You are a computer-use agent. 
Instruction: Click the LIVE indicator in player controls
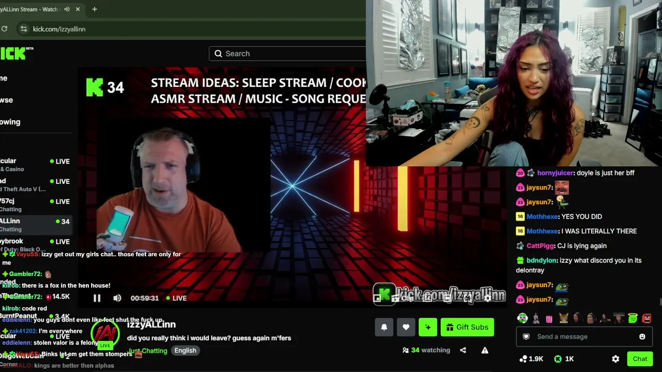click(176, 298)
